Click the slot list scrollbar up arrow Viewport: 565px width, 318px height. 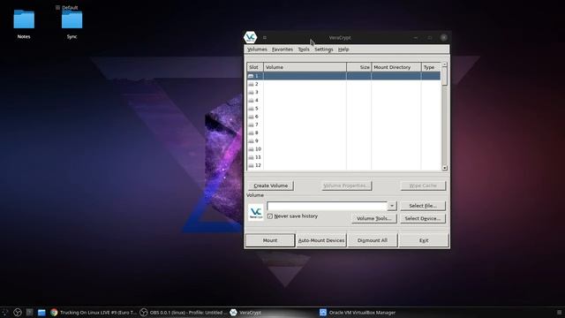[x=445, y=64]
